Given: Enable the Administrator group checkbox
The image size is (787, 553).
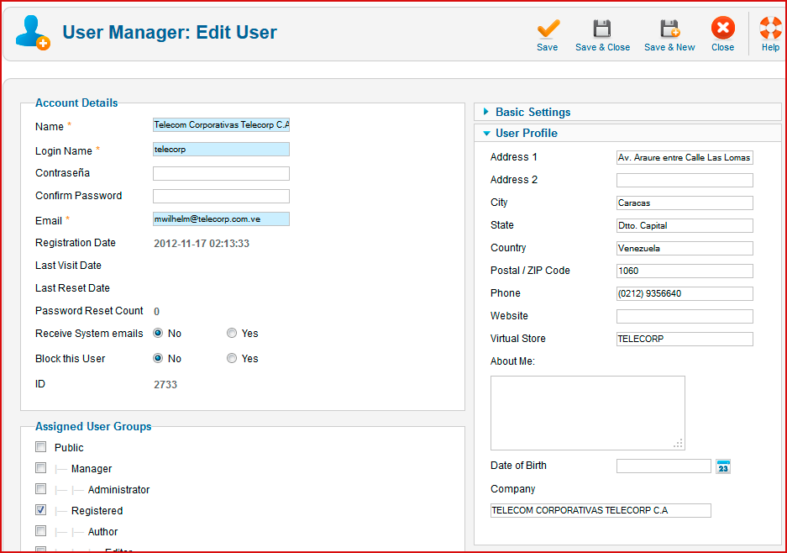Looking at the screenshot, I should click(x=41, y=489).
